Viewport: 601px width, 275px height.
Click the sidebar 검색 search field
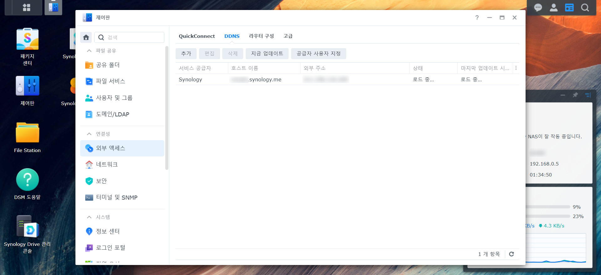(129, 38)
